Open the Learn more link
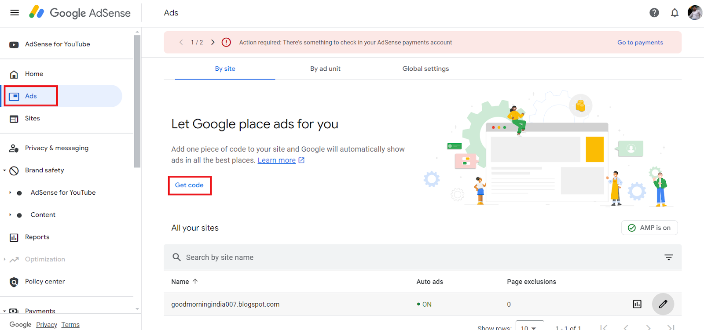 point(276,160)
